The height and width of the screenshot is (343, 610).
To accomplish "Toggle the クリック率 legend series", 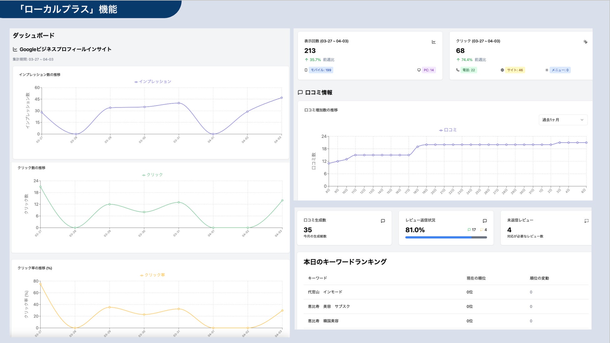I will click(152, 275).
